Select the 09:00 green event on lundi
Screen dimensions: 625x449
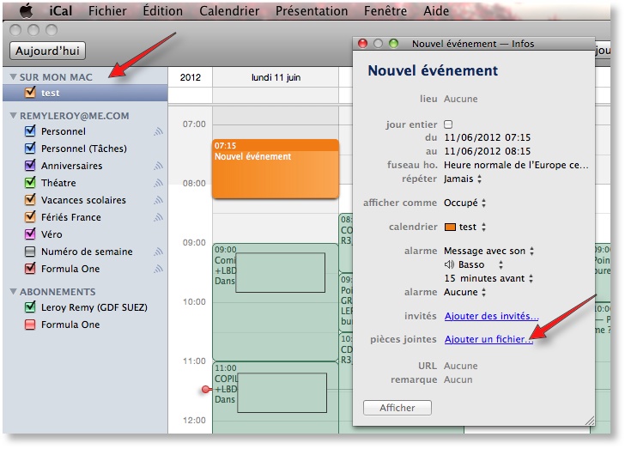tap(275, 302)
